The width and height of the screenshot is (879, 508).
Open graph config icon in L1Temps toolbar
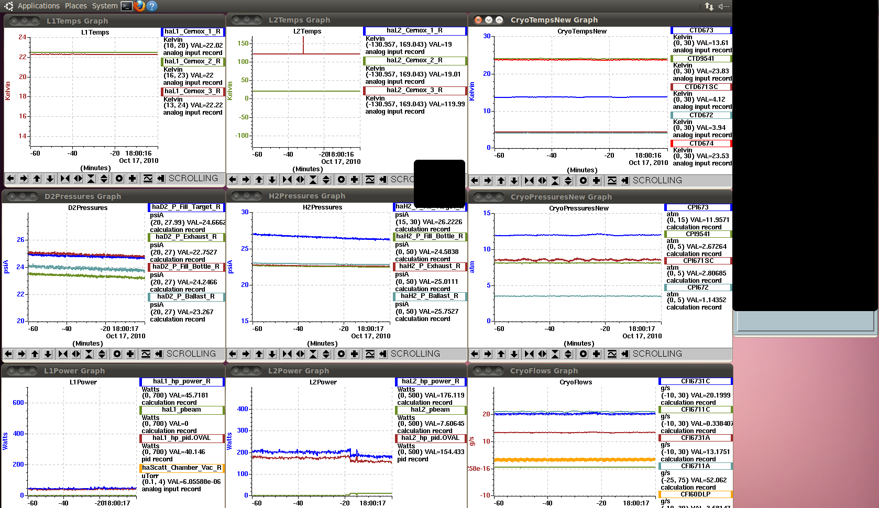coord(148,179)
